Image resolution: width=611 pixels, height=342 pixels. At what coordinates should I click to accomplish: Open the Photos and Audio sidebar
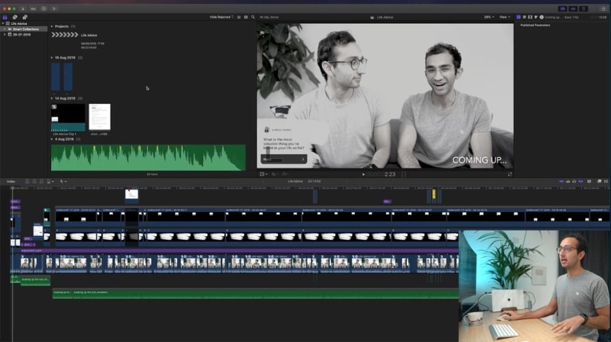click(x=15, y=17)
